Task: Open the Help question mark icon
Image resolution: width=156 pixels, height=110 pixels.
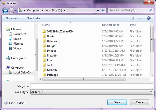Action: coord(149,18)
